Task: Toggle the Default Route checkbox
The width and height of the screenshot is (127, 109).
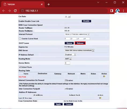Action: [20, 67]
